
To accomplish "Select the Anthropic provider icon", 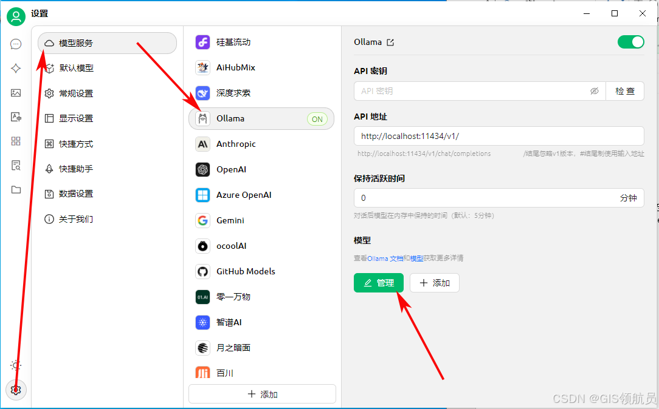I will [x=202, y=144].
